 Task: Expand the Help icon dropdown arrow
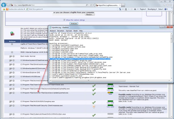pos(167,9)
